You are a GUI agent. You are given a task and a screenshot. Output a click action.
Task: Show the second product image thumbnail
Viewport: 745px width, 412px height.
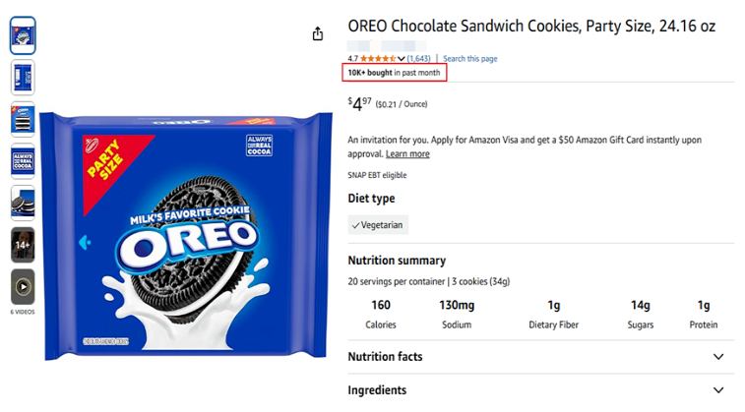(x=23, y=77)
